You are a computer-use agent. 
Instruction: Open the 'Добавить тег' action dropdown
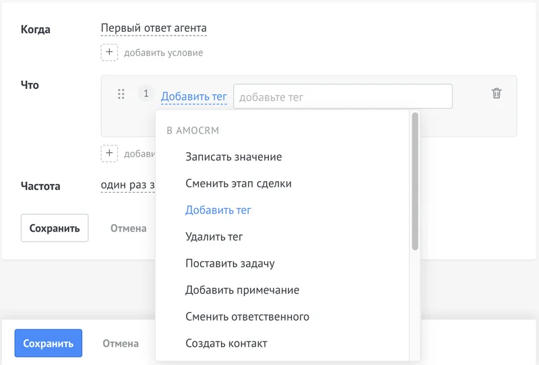click(x=194, y=96)
